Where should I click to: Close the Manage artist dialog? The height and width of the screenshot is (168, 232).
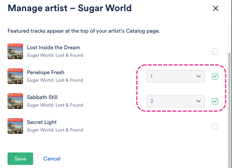click(215, 8)
